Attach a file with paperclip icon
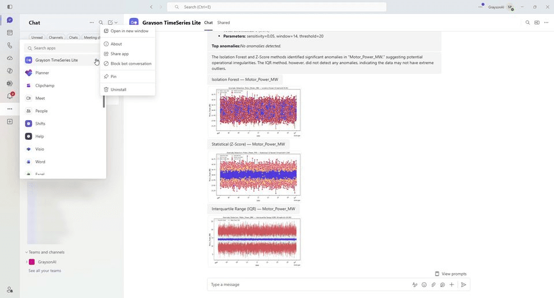The width and height of the screenshot is (554, 298). [x=433, y=285]
